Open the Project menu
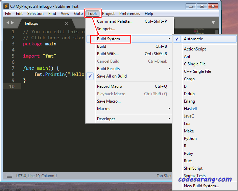238x191 pixels. 108,14
